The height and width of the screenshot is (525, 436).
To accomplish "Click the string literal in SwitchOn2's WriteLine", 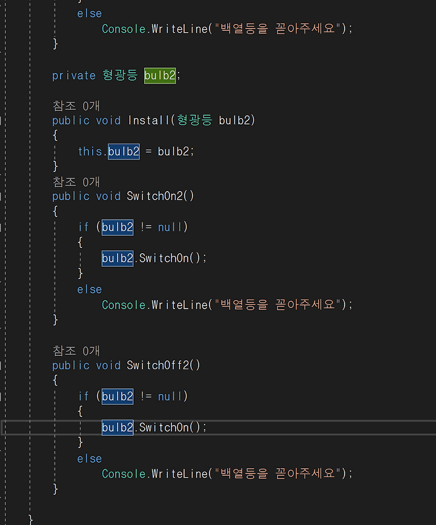I will coord(277,304).
